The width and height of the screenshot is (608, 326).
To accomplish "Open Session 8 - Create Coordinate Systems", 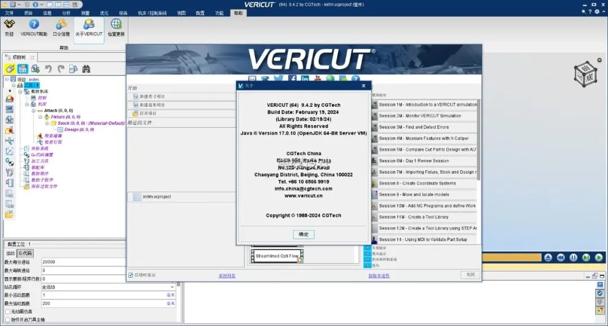I will pos(424,183).
